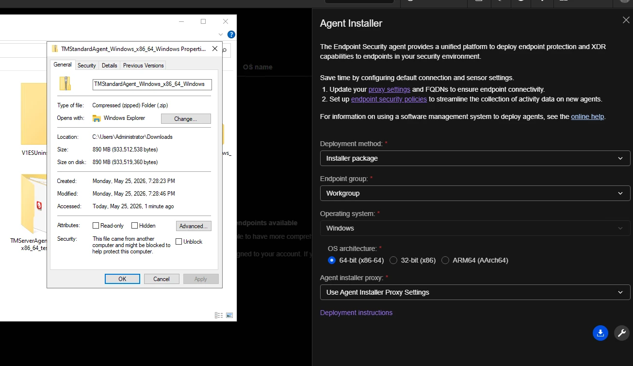Switch Explorer to large icons view
This screenshot has width=633, height=366.
(229, 315)
